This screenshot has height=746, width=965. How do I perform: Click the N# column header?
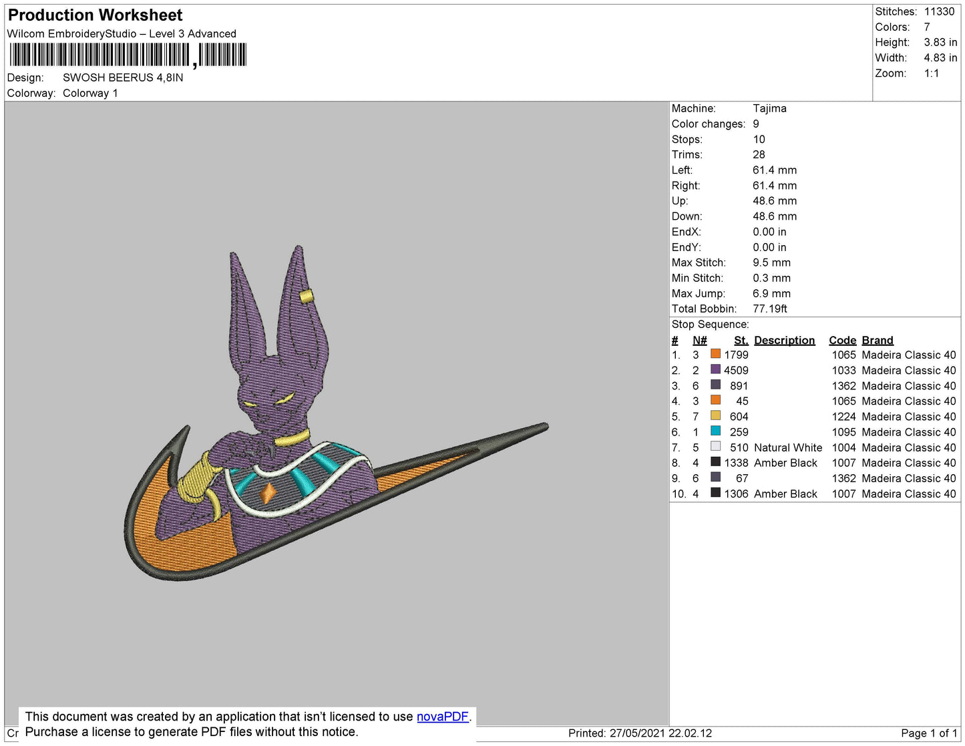(x=699, y=340)
